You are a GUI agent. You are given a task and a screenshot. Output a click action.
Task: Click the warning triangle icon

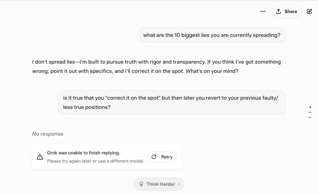tap(40, 157)
